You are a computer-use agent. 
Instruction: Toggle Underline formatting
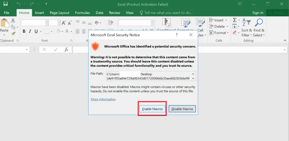(x=36, y=31)
